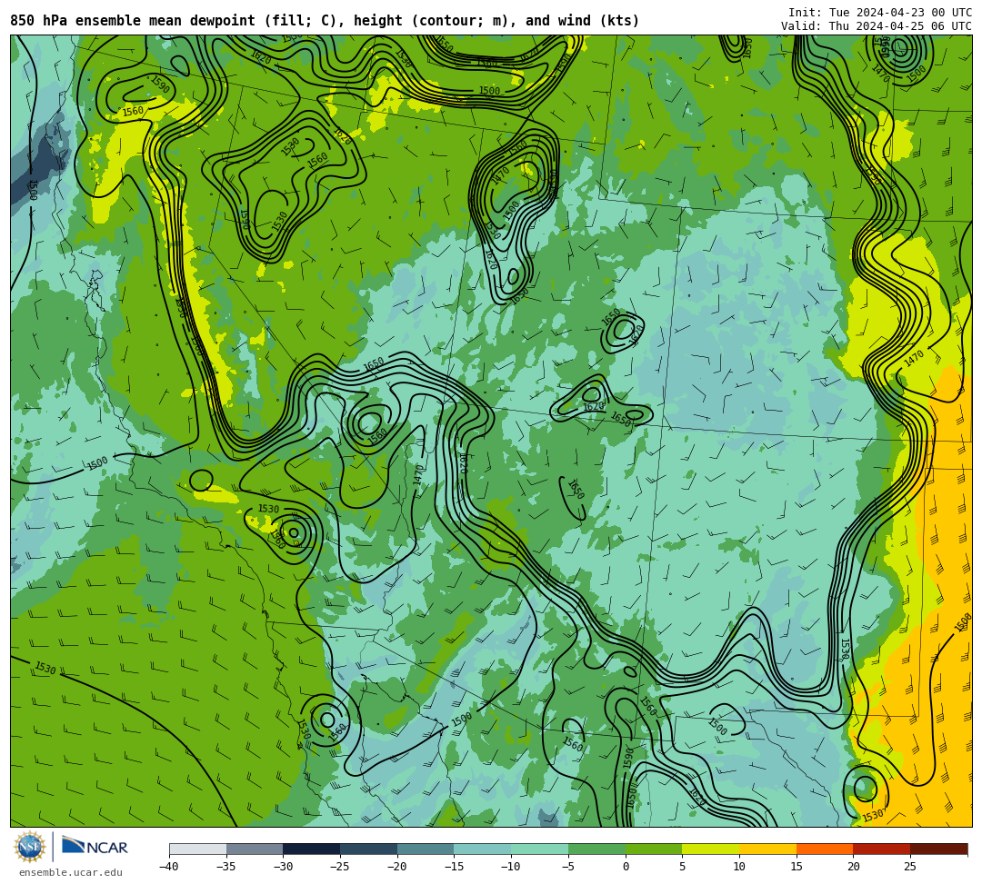Click the 'Valid: Thu 2024-04-25 06 UTC' text

pyautogui.click(x=877, y=26)
